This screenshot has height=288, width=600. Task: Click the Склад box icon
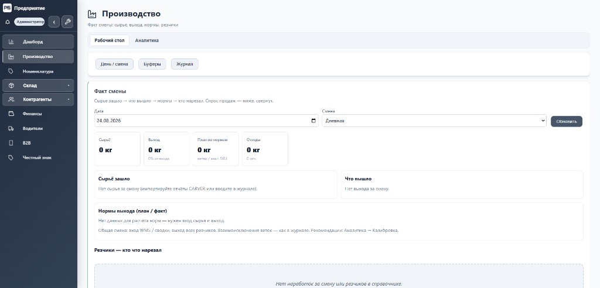pyautogui.click(x=11, y=85)
